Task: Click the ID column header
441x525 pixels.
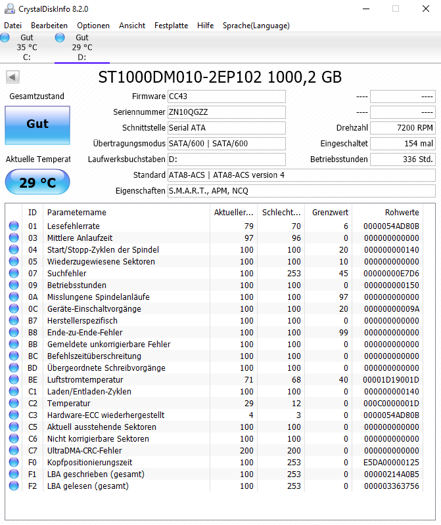Action: click(32, 212)
